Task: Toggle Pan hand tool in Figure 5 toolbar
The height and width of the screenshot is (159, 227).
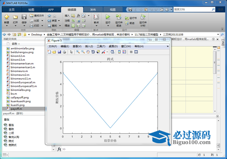Action: coord(88,52)
